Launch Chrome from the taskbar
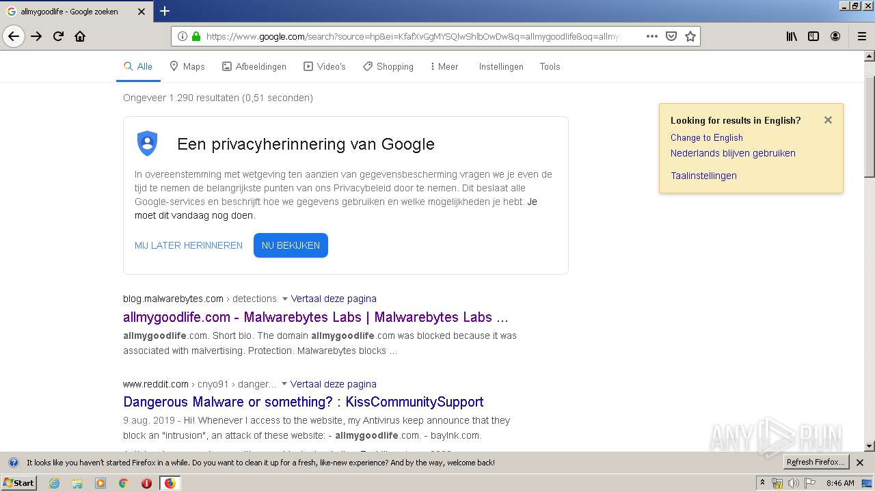Screen dimensions: 875x492 coord(123,483)
